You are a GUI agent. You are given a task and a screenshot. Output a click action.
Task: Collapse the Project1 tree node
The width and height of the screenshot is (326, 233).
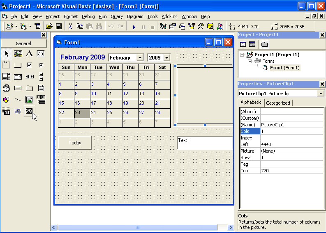click(x=242, y=55)
